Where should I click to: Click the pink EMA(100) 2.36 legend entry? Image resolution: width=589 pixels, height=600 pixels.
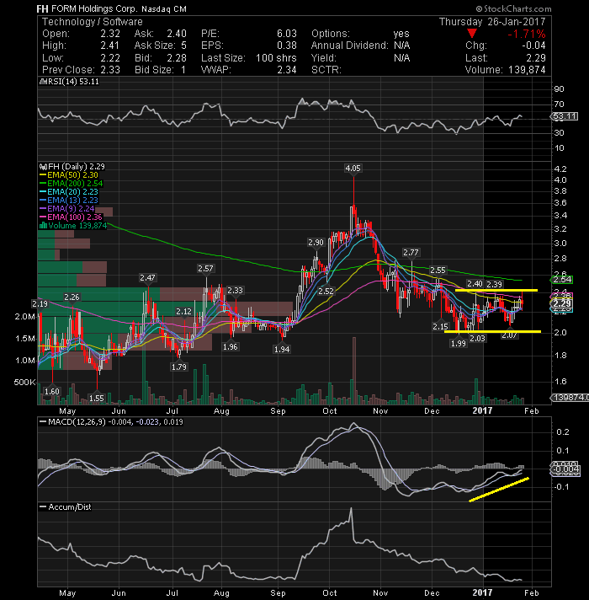point(71,217)
